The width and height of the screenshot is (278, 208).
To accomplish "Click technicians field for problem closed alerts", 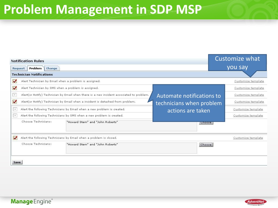I will pos(131,148).
